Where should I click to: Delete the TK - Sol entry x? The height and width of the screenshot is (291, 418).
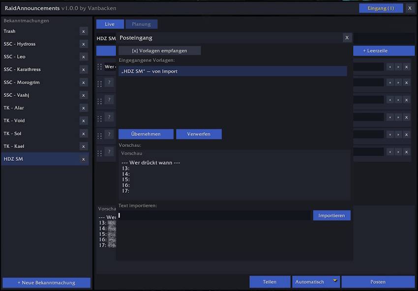[x=84, y=134]
